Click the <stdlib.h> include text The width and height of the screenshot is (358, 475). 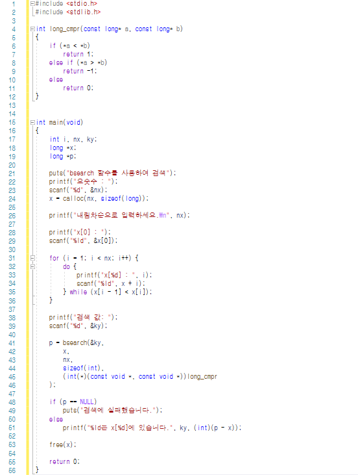pos(84,12)
